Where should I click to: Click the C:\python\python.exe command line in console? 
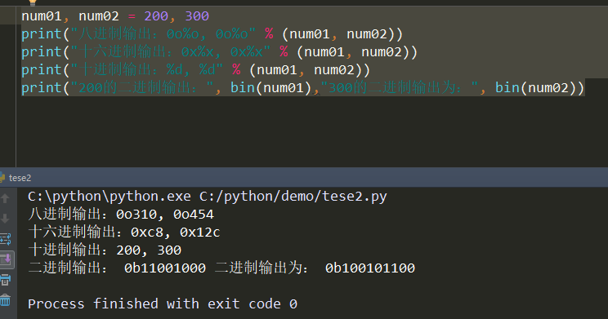point(208,197)
